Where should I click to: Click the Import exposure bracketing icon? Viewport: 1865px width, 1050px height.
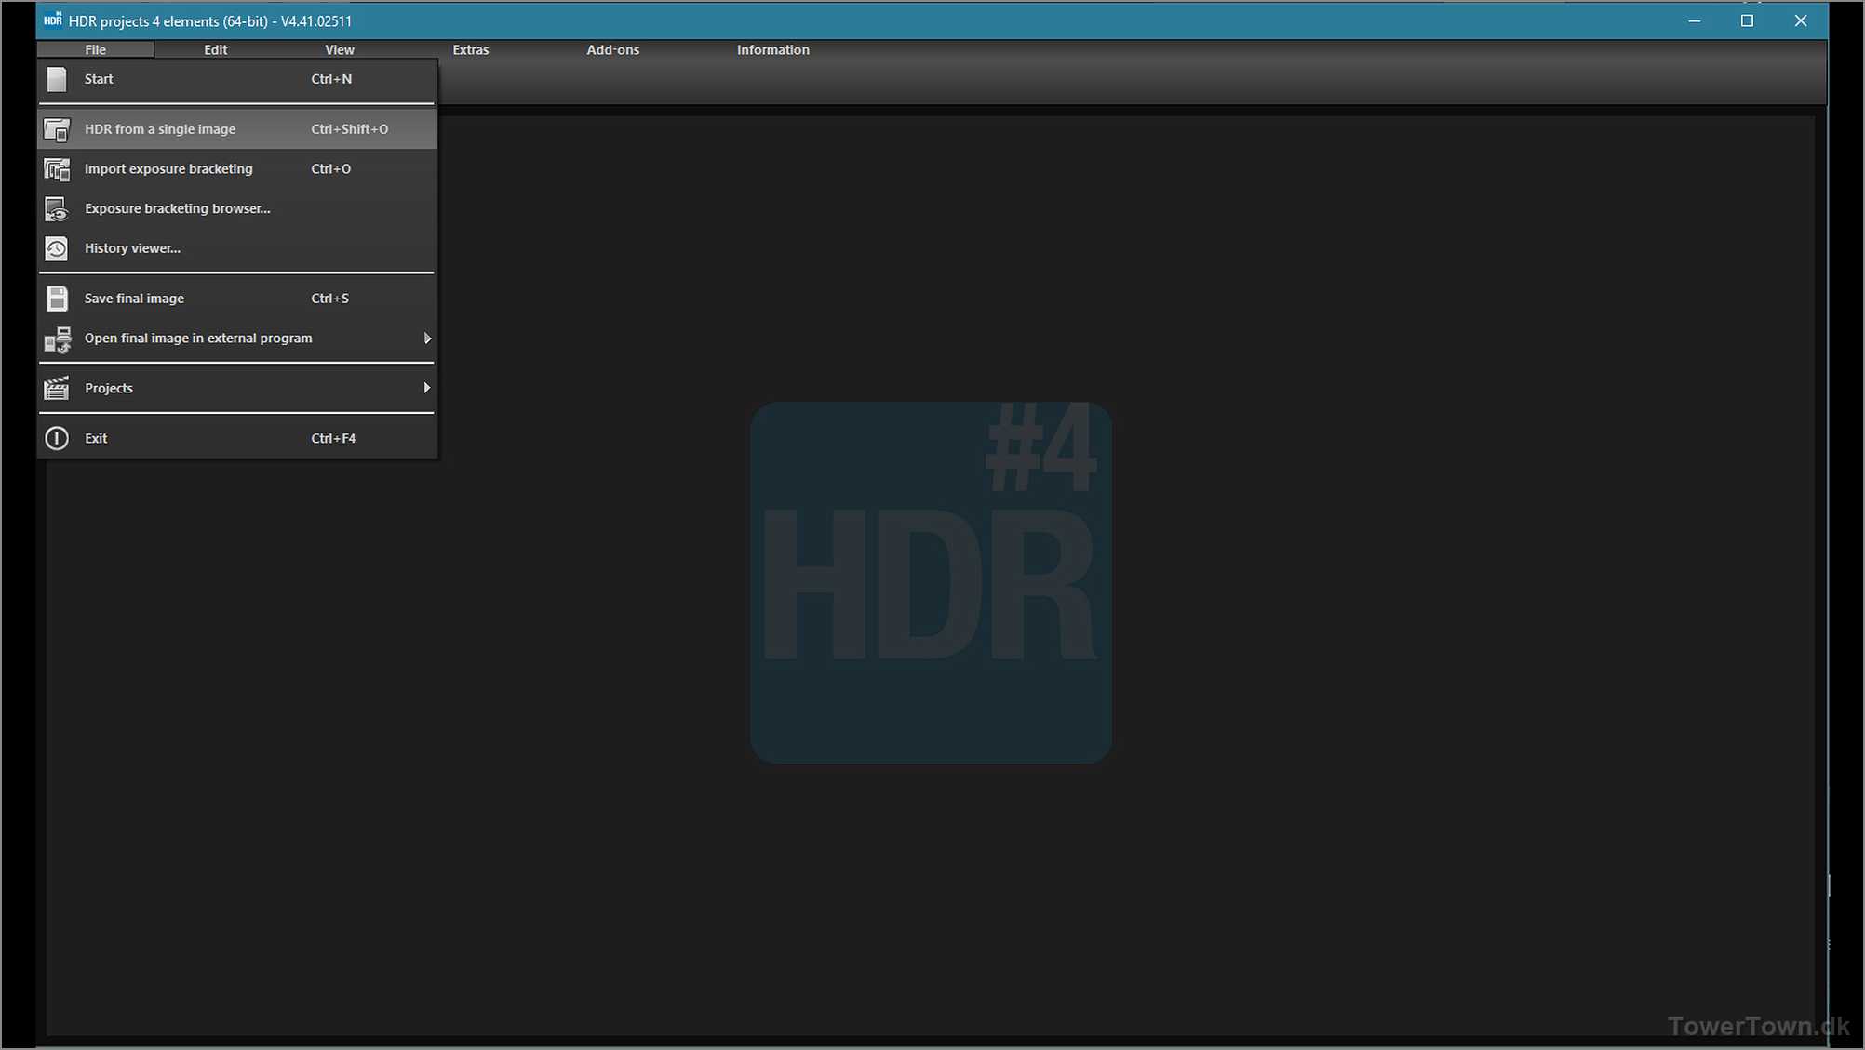(57, 169)
